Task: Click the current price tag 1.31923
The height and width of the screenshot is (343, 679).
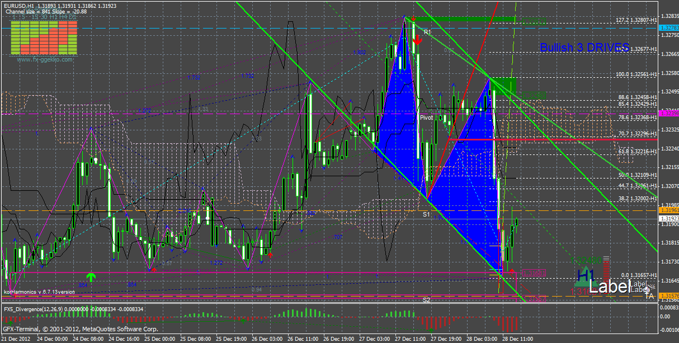Action: click(x=668, y=218)
